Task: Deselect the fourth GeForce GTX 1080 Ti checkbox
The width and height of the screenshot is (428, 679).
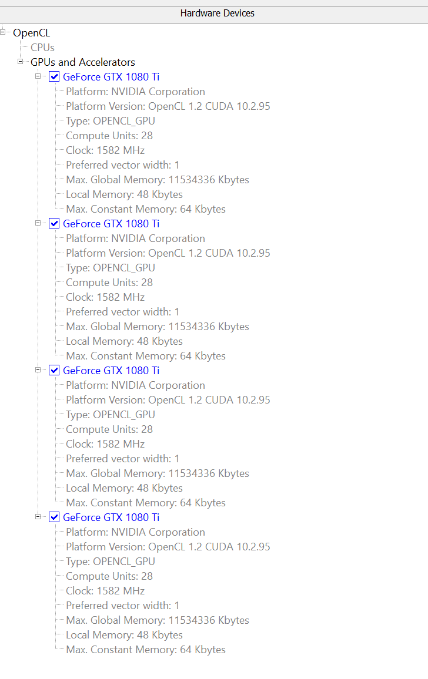Action: pyautogui.click(x=54, y=517)
